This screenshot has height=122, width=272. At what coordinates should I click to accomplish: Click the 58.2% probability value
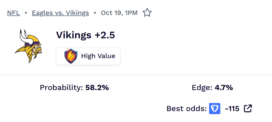(x=97, y=88)
